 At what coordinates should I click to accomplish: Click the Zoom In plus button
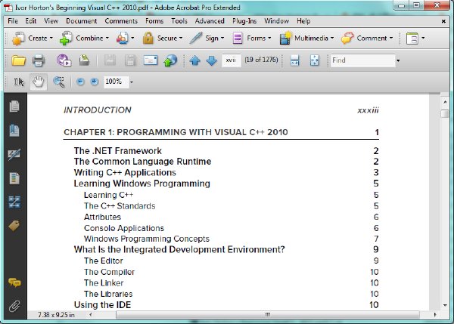94,82
